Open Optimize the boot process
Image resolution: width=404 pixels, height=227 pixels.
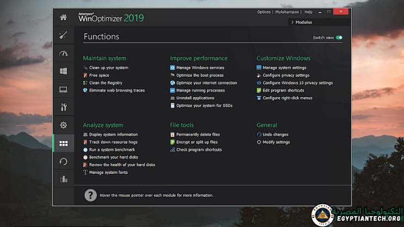click(x=197, y=75)
